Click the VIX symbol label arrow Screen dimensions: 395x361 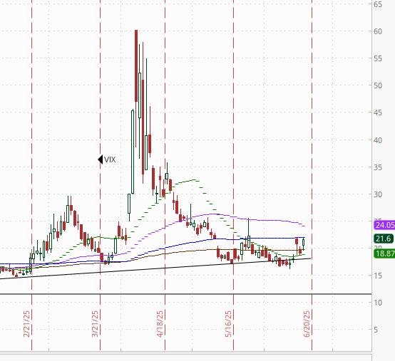point(101,159)
